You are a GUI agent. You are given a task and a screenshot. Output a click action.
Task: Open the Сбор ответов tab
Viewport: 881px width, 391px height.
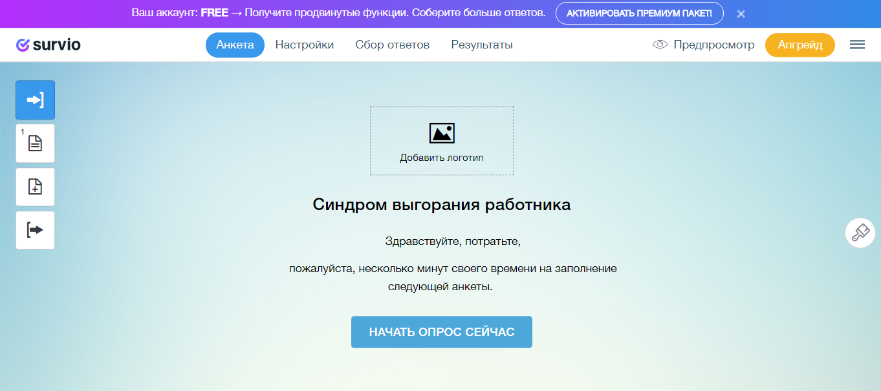(392, 45)
